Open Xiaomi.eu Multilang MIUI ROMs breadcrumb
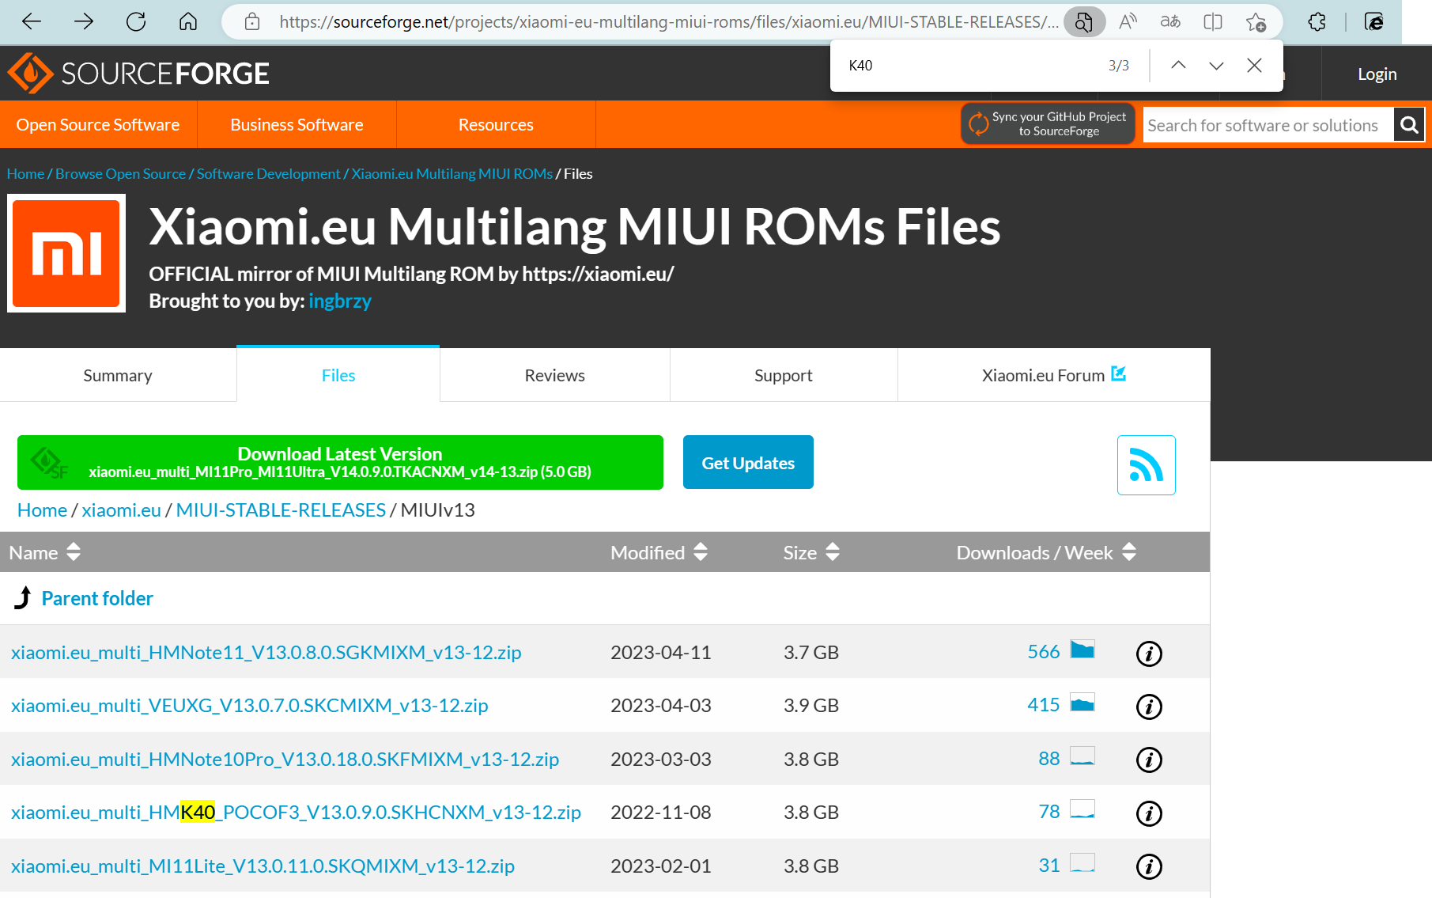Screen dimensions: 1432x898 452,173
